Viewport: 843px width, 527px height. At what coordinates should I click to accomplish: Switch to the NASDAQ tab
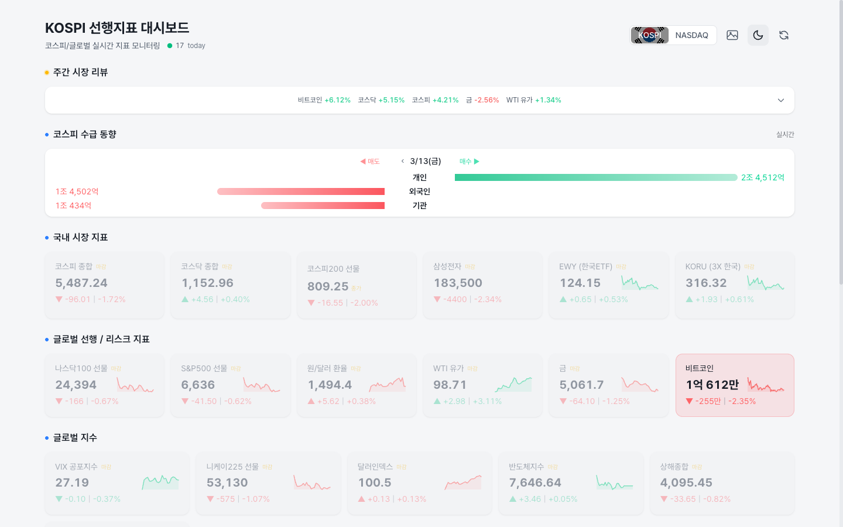coord(691,35)
